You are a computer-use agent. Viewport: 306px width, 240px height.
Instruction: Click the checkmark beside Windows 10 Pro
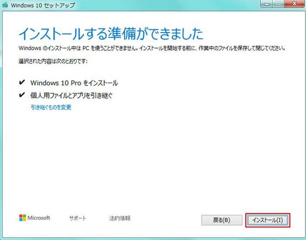[22, 82]
